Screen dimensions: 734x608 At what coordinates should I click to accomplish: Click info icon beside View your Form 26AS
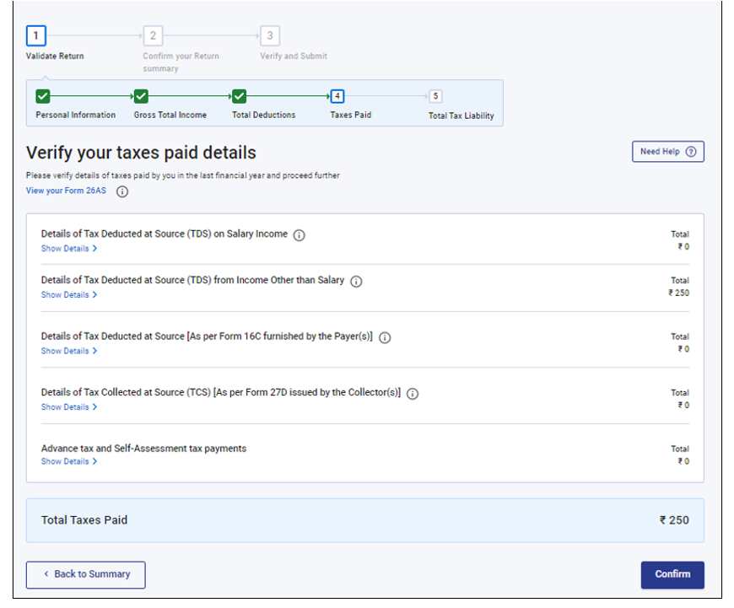click(x=122, y=191)
